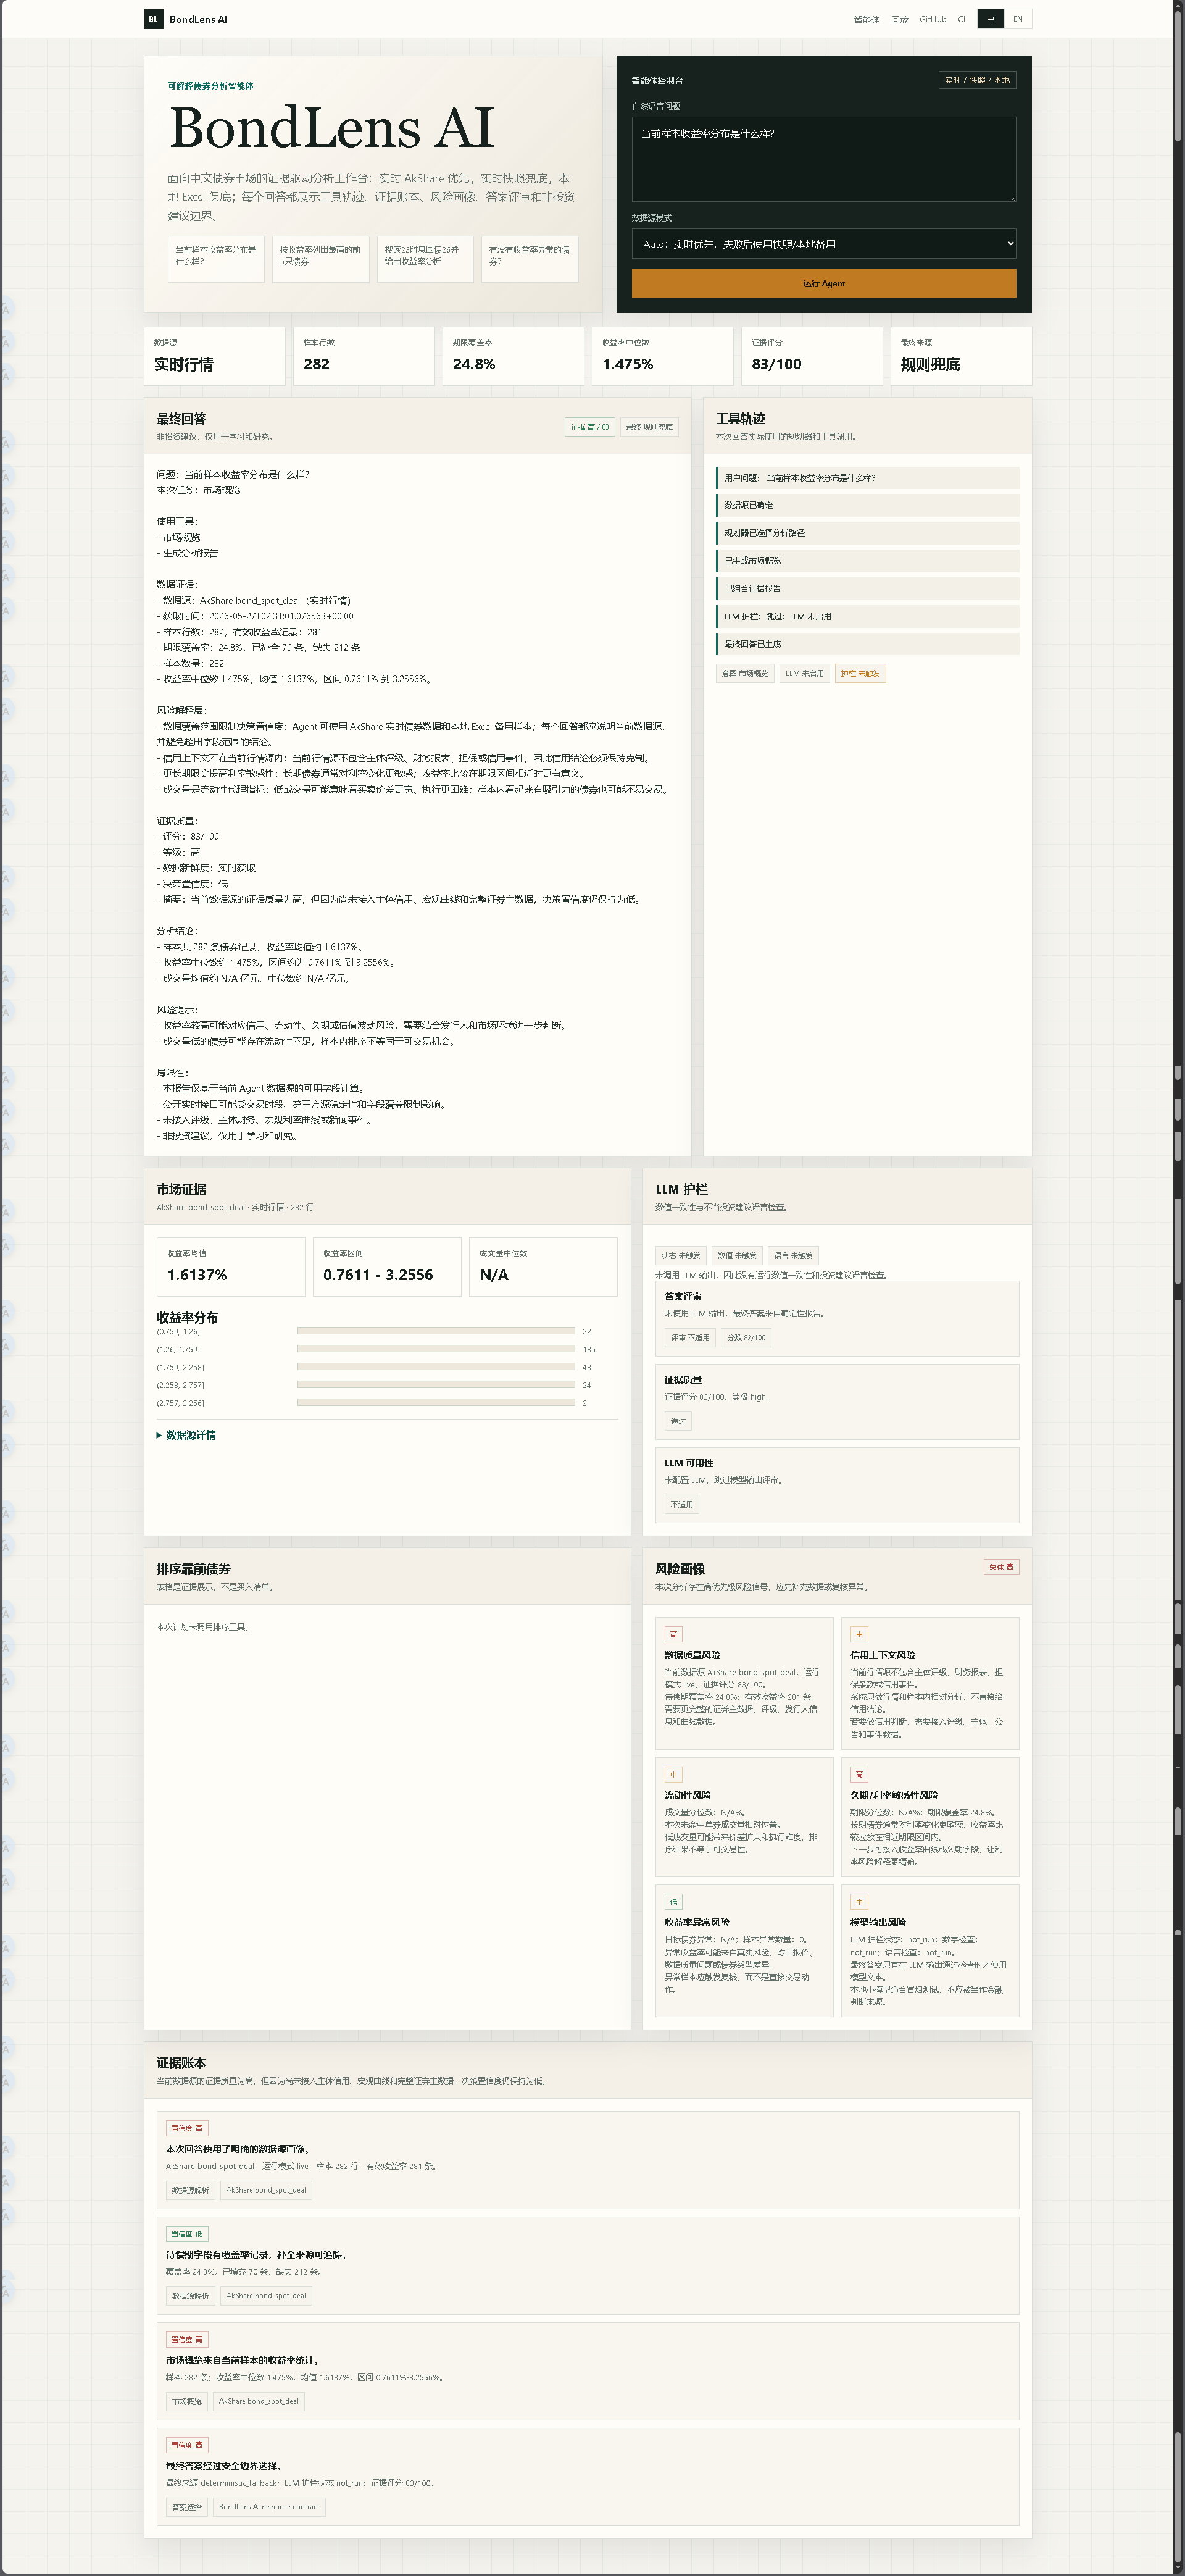The image size is (1185, 2576).
Task: Open the 收益率异常风险 card
Action: click(744, 1950)
